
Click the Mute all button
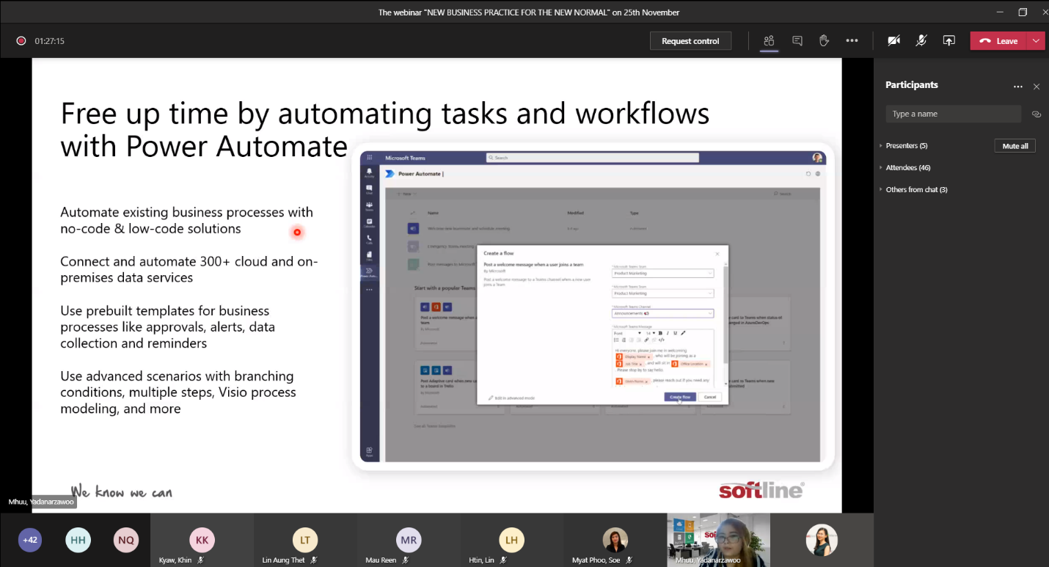click(x=1015, y=146)
